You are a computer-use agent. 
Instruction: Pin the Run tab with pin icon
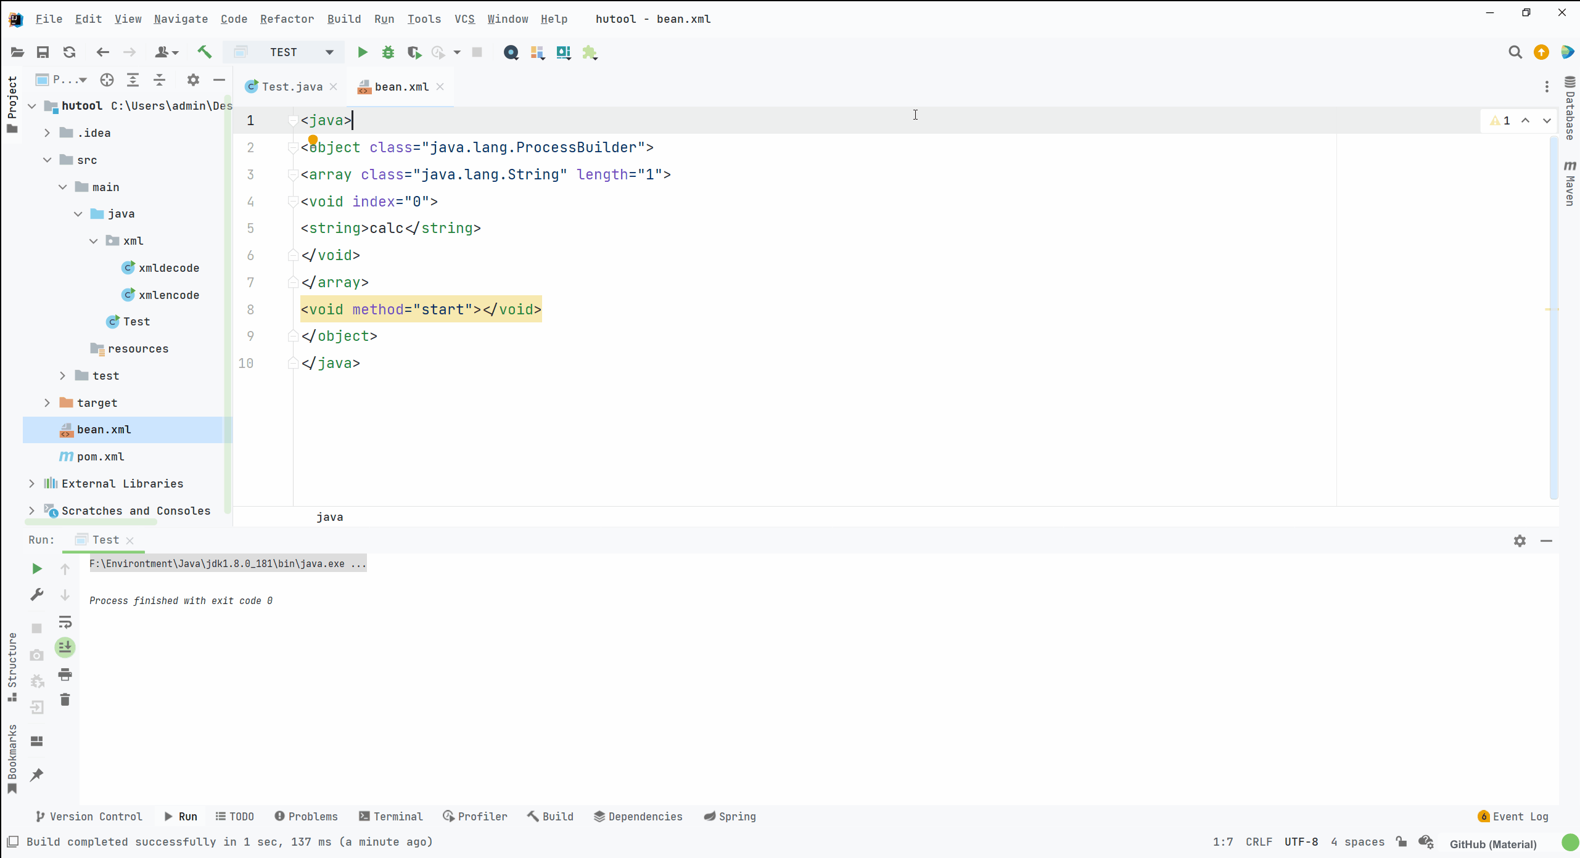pyautogui.click(x=37, y=775)
